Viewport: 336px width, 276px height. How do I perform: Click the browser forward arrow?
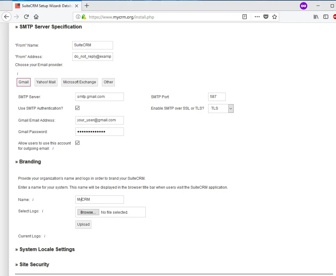16,17
